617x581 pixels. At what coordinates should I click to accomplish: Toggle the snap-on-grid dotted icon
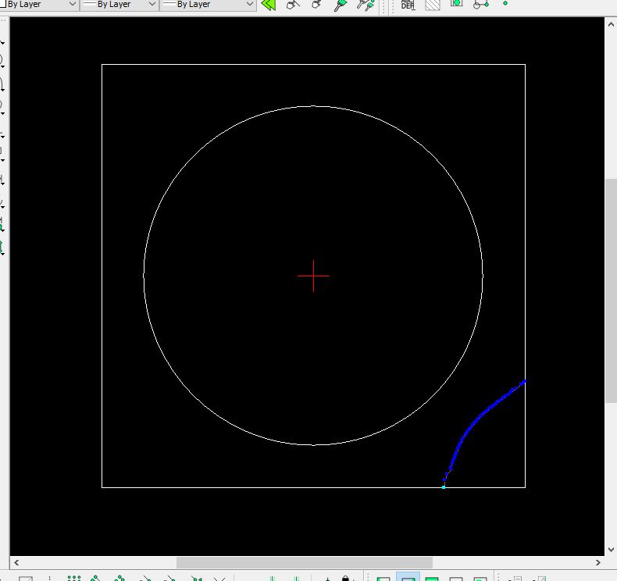[74, 578]
